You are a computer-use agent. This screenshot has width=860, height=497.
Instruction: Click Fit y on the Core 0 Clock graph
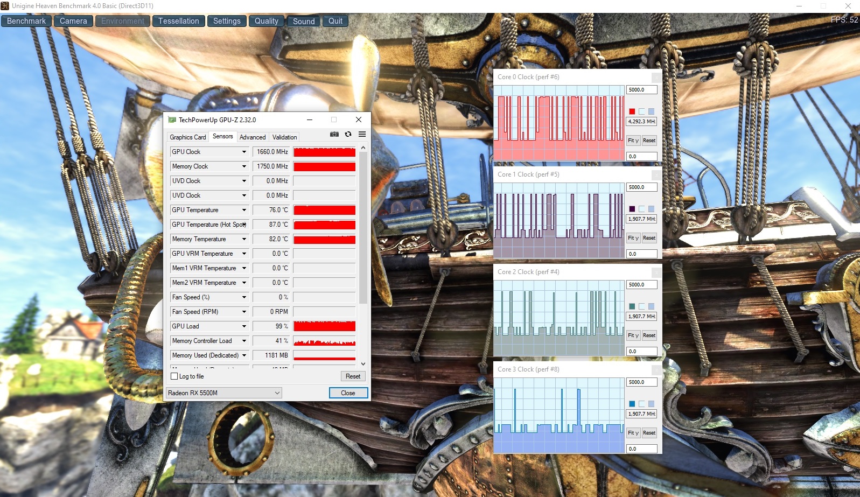(x=633, y=141)
